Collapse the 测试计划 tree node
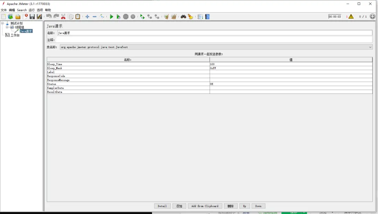This screenshot has width=378, height=214. coord(2,23)
